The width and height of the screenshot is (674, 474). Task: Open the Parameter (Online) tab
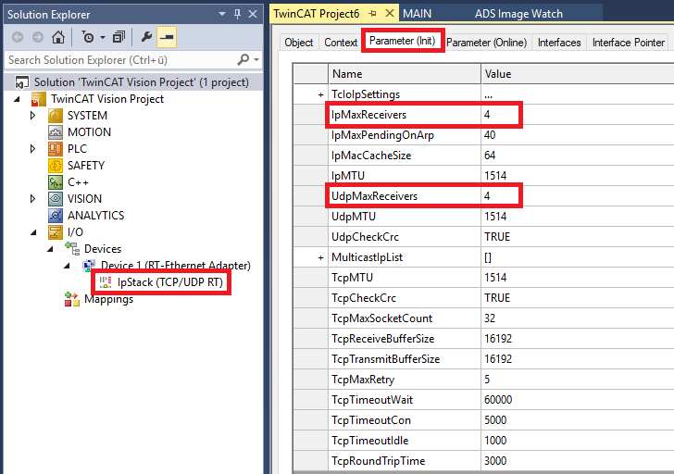click(x=487, y=43)
